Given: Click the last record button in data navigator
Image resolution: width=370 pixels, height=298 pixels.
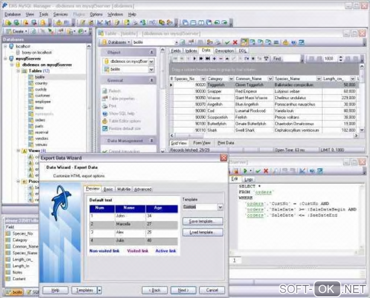Looking at the screenshot, I should coord(207,59).
